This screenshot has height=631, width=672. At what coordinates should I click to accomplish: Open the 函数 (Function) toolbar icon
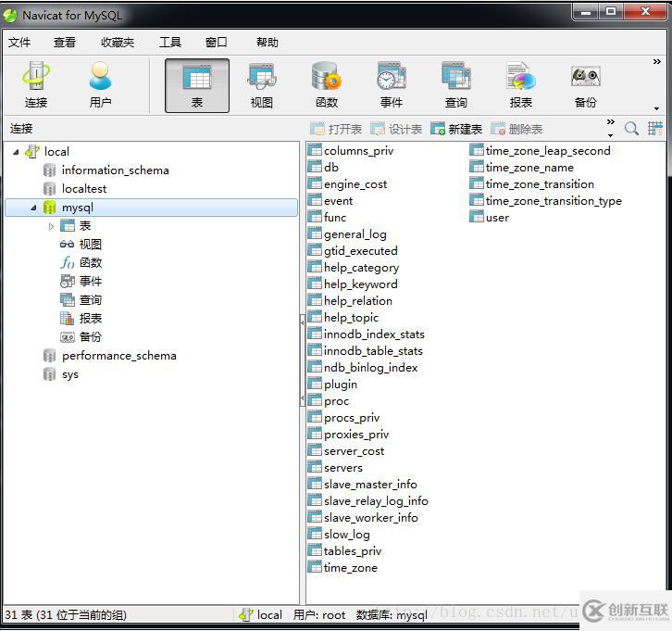click(x=327, y=85)
